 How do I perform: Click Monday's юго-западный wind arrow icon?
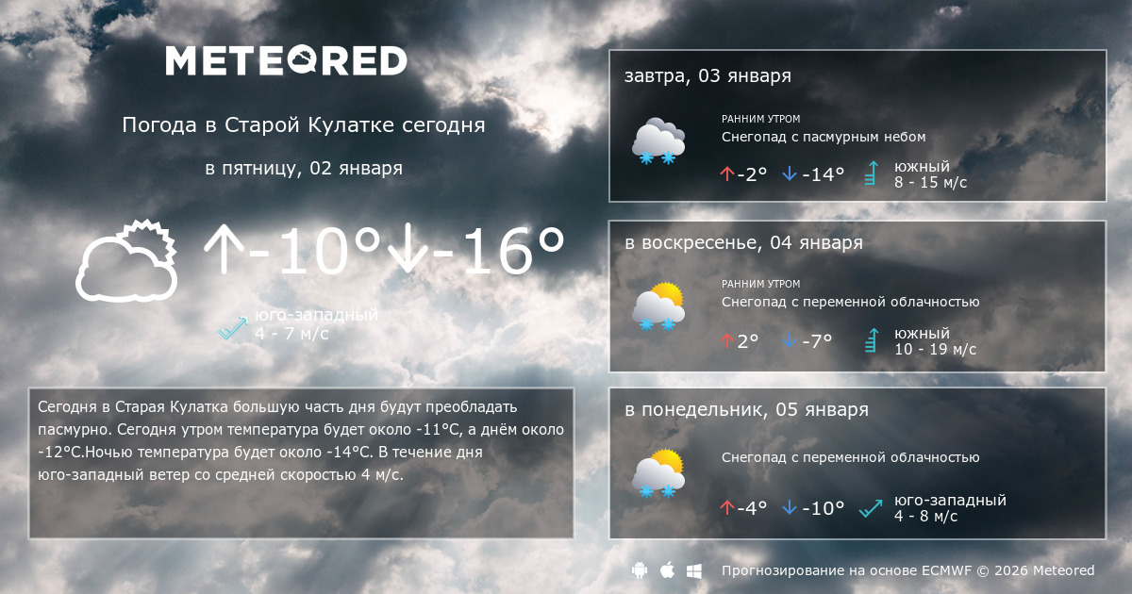click(x=871, y=508)
